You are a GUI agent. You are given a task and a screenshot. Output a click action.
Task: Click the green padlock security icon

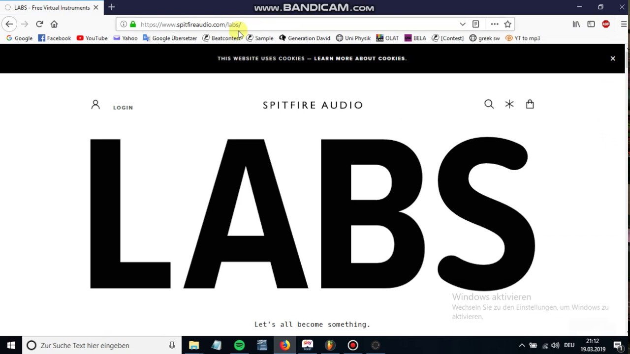tap(133, 24)
